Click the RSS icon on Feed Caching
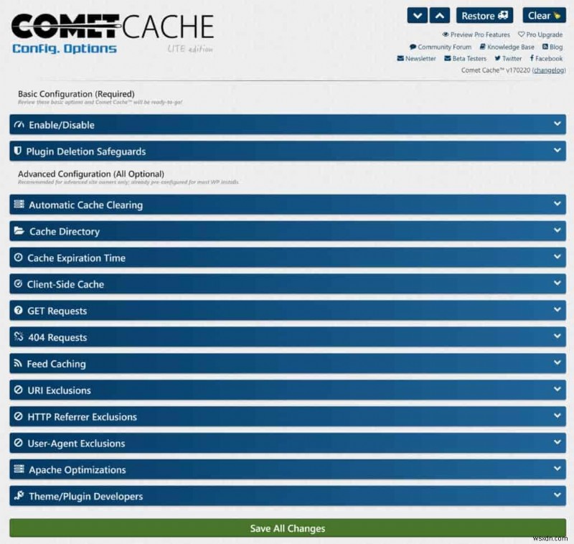The width and height of the screenshot is (574, 544). (17, 364)
